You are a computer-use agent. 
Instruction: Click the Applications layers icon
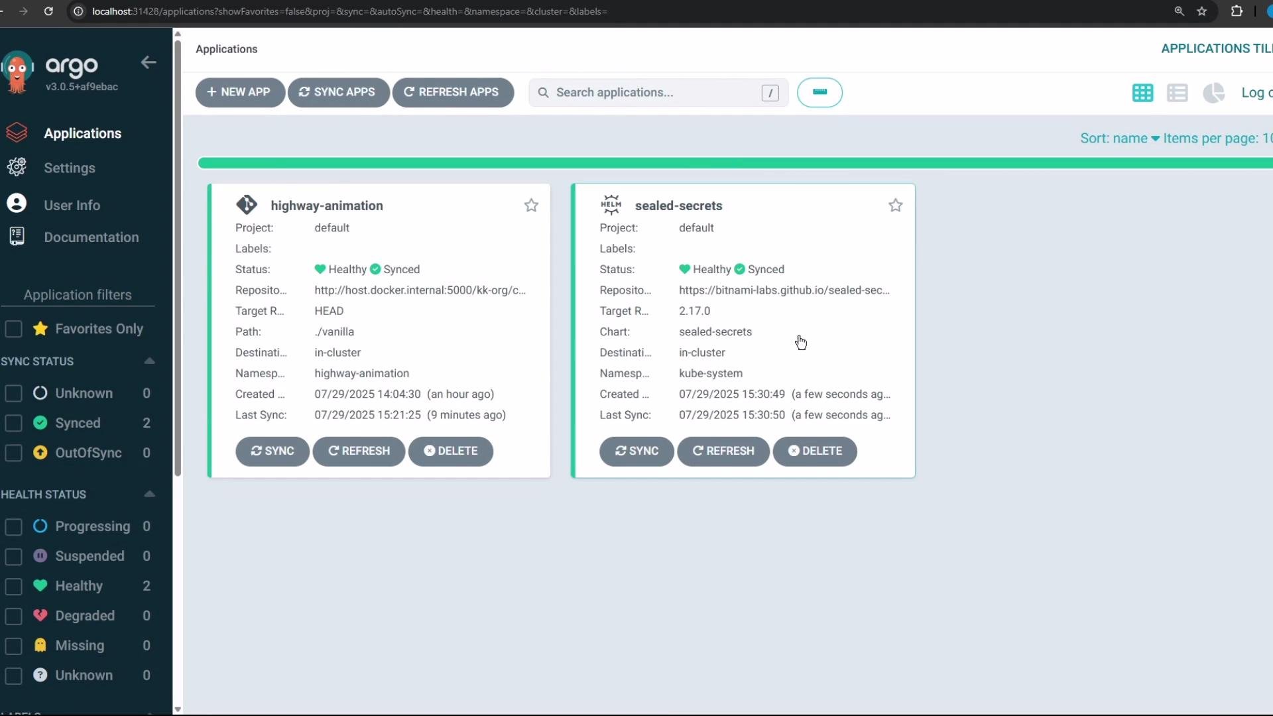tap(17, 133)
